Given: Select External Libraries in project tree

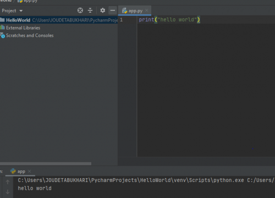Looking at the screenshot, I should click(23, 28).
